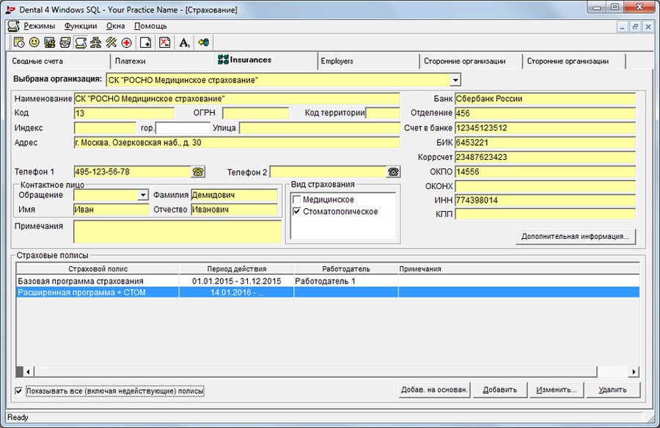The height and width of the screenshot is (428, 660).
Task: Focus the empty КПП field
Action: [x=545, y=214]
